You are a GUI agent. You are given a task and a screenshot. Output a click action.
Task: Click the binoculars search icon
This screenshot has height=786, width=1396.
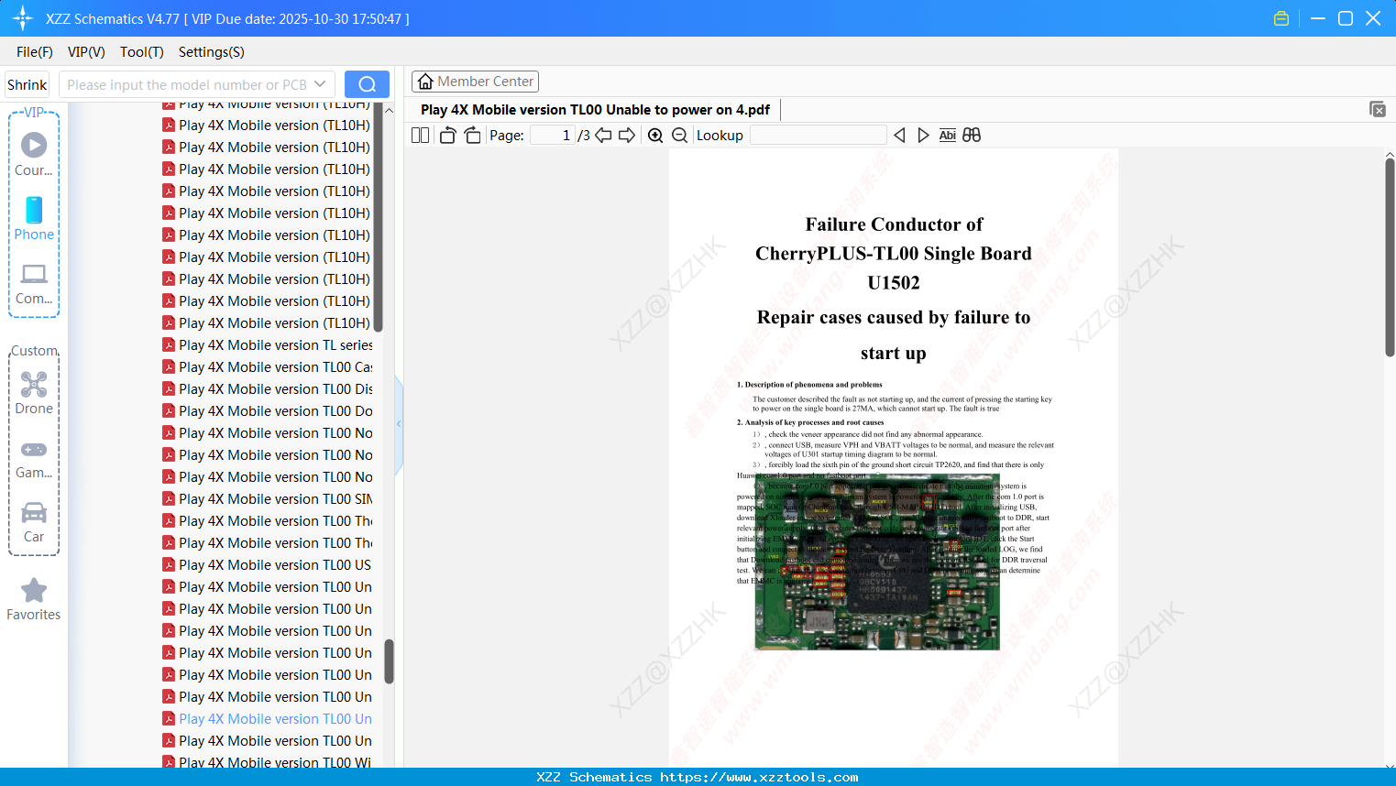972,136
